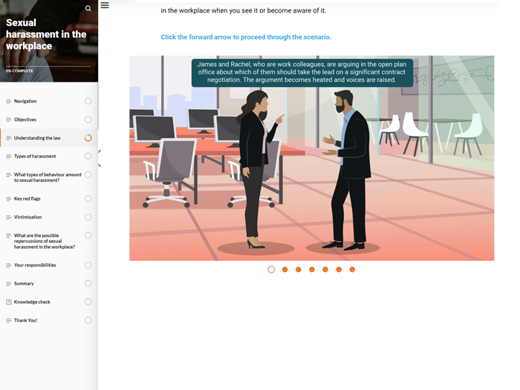Click the lesson icon beside Victimisation
Image resolution: width=520 pixels, height=390 pixels.
[x=9, y=218]
